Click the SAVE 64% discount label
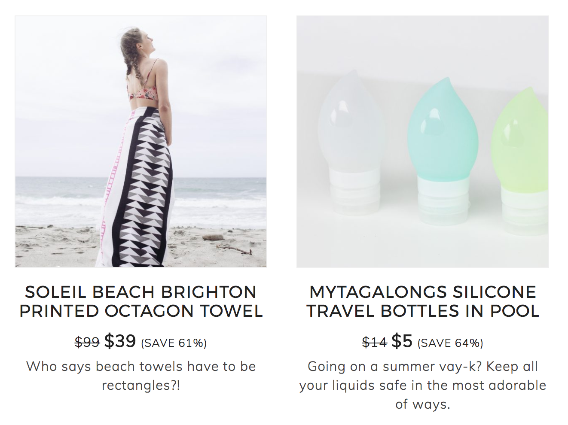Image resolution: width=568 pixels, height=425 pixels. 450,343
